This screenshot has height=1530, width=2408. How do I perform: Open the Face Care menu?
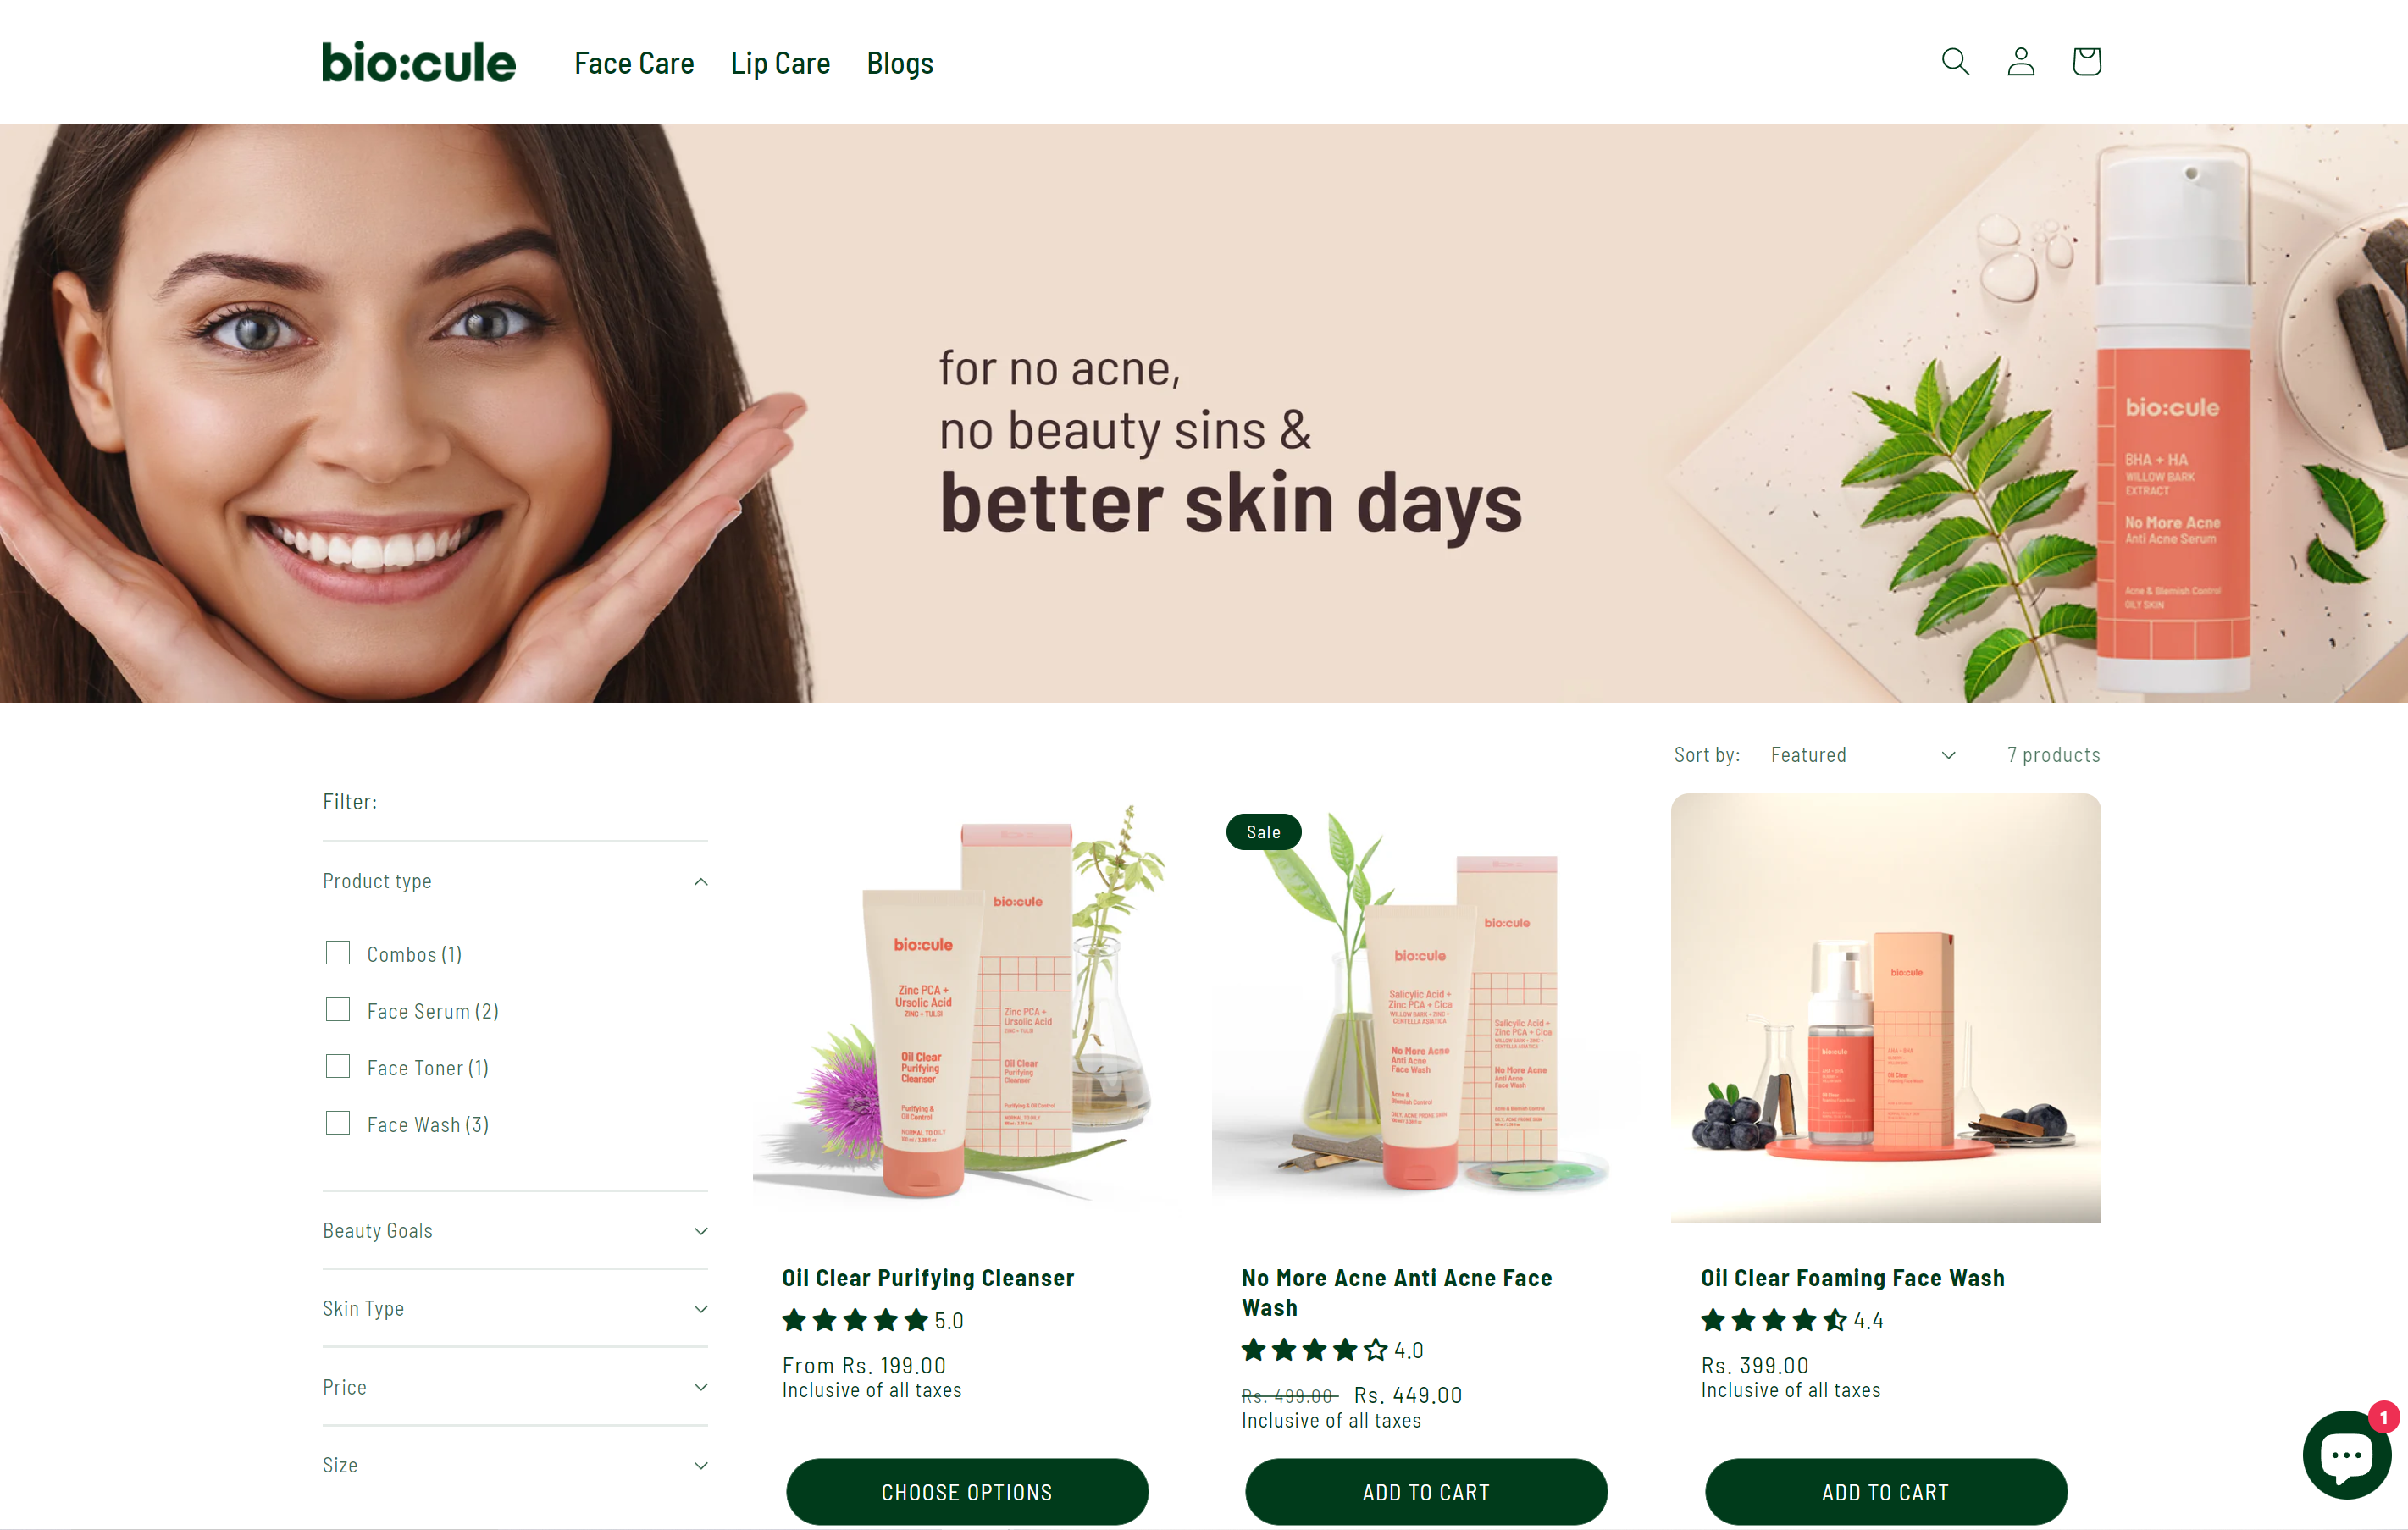[633, 63]
